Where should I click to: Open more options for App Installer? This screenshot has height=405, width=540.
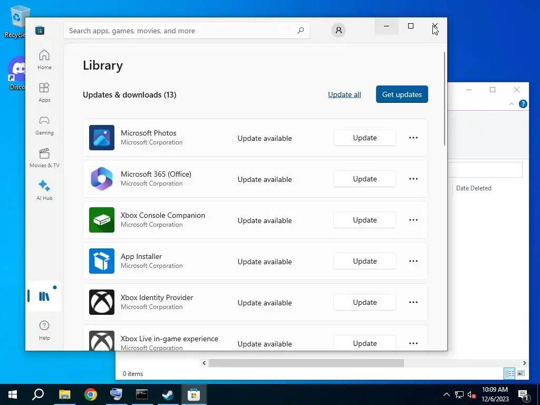413,261
